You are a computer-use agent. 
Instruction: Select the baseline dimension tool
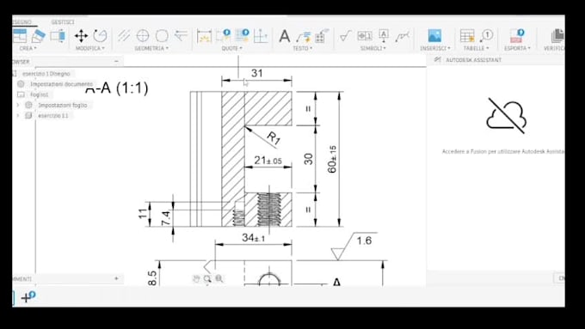(x=223, y=36)
